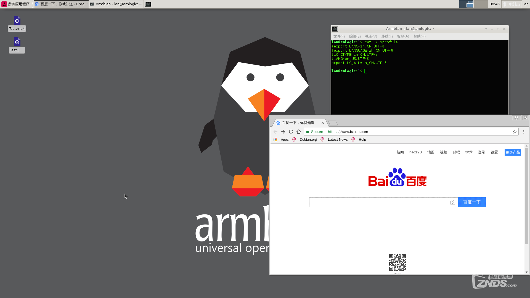Go forward using the browser forward arrow
This screenshot has width=530, height=298.
283,132
